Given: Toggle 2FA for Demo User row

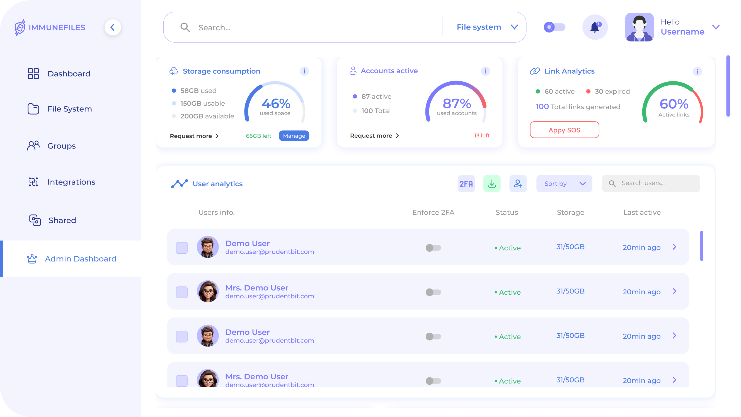Looking at the screenshot, I should (434, 247).
